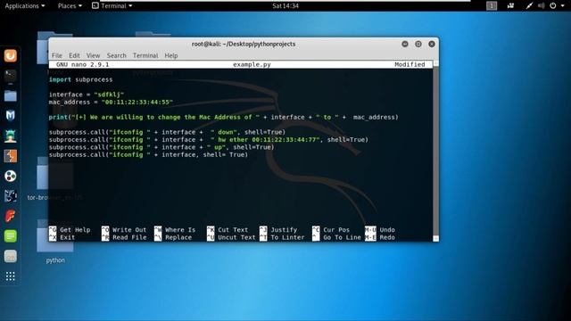
Task: Click the terminal title bar text
Action: click(x=244, y=44)
